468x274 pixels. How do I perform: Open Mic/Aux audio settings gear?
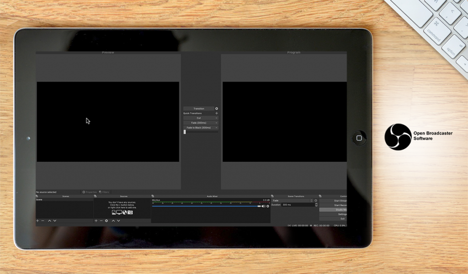pos(268,206)
